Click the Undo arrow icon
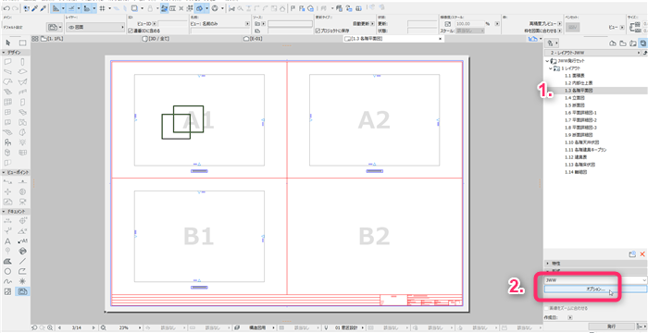 pyautogui.click(x=6, y=7)
